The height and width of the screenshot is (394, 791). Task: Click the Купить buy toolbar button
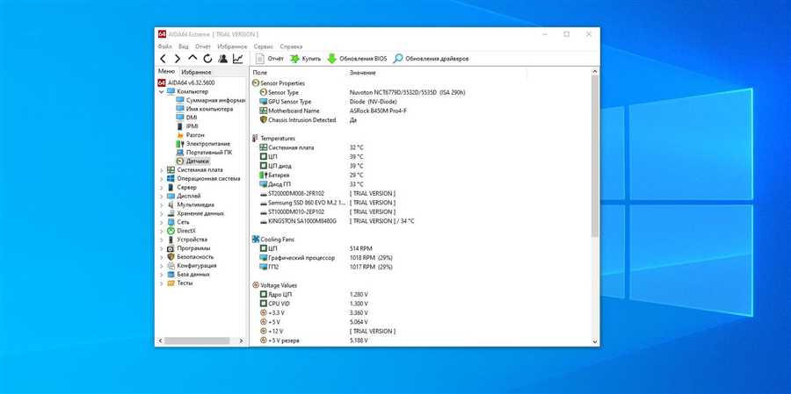305,59
